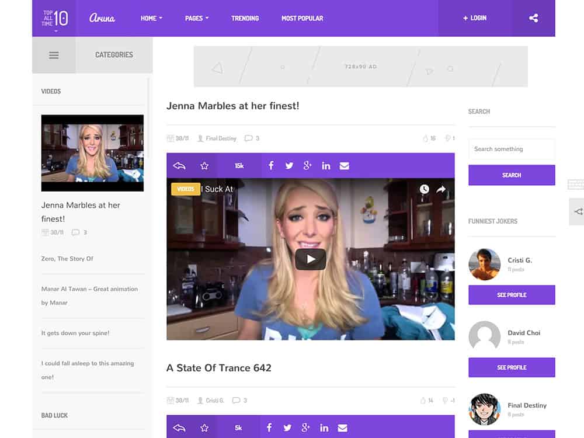Open the Jenna Marbles sidebar thumbnail

pos(92,153)
